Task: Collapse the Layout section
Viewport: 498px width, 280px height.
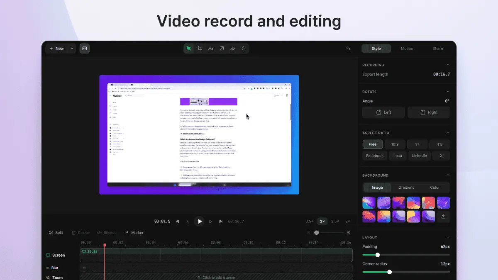Action: click(447, 238)
